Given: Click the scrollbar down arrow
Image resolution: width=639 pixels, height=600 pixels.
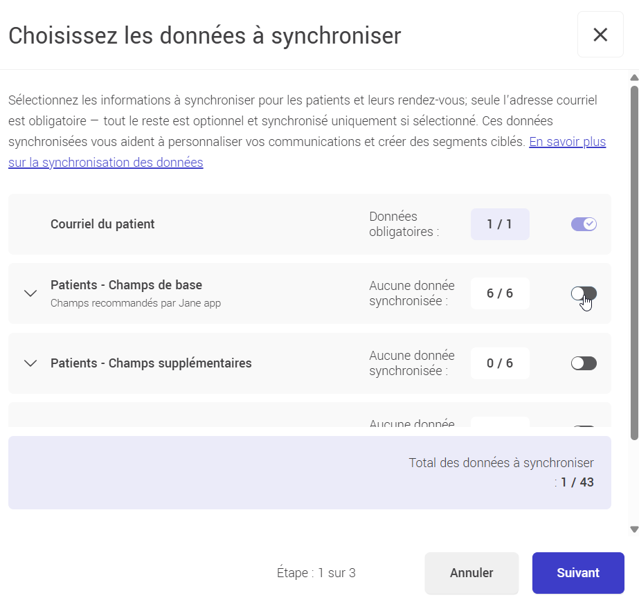Looking at the screenshot, I should [x=633, y=527].
